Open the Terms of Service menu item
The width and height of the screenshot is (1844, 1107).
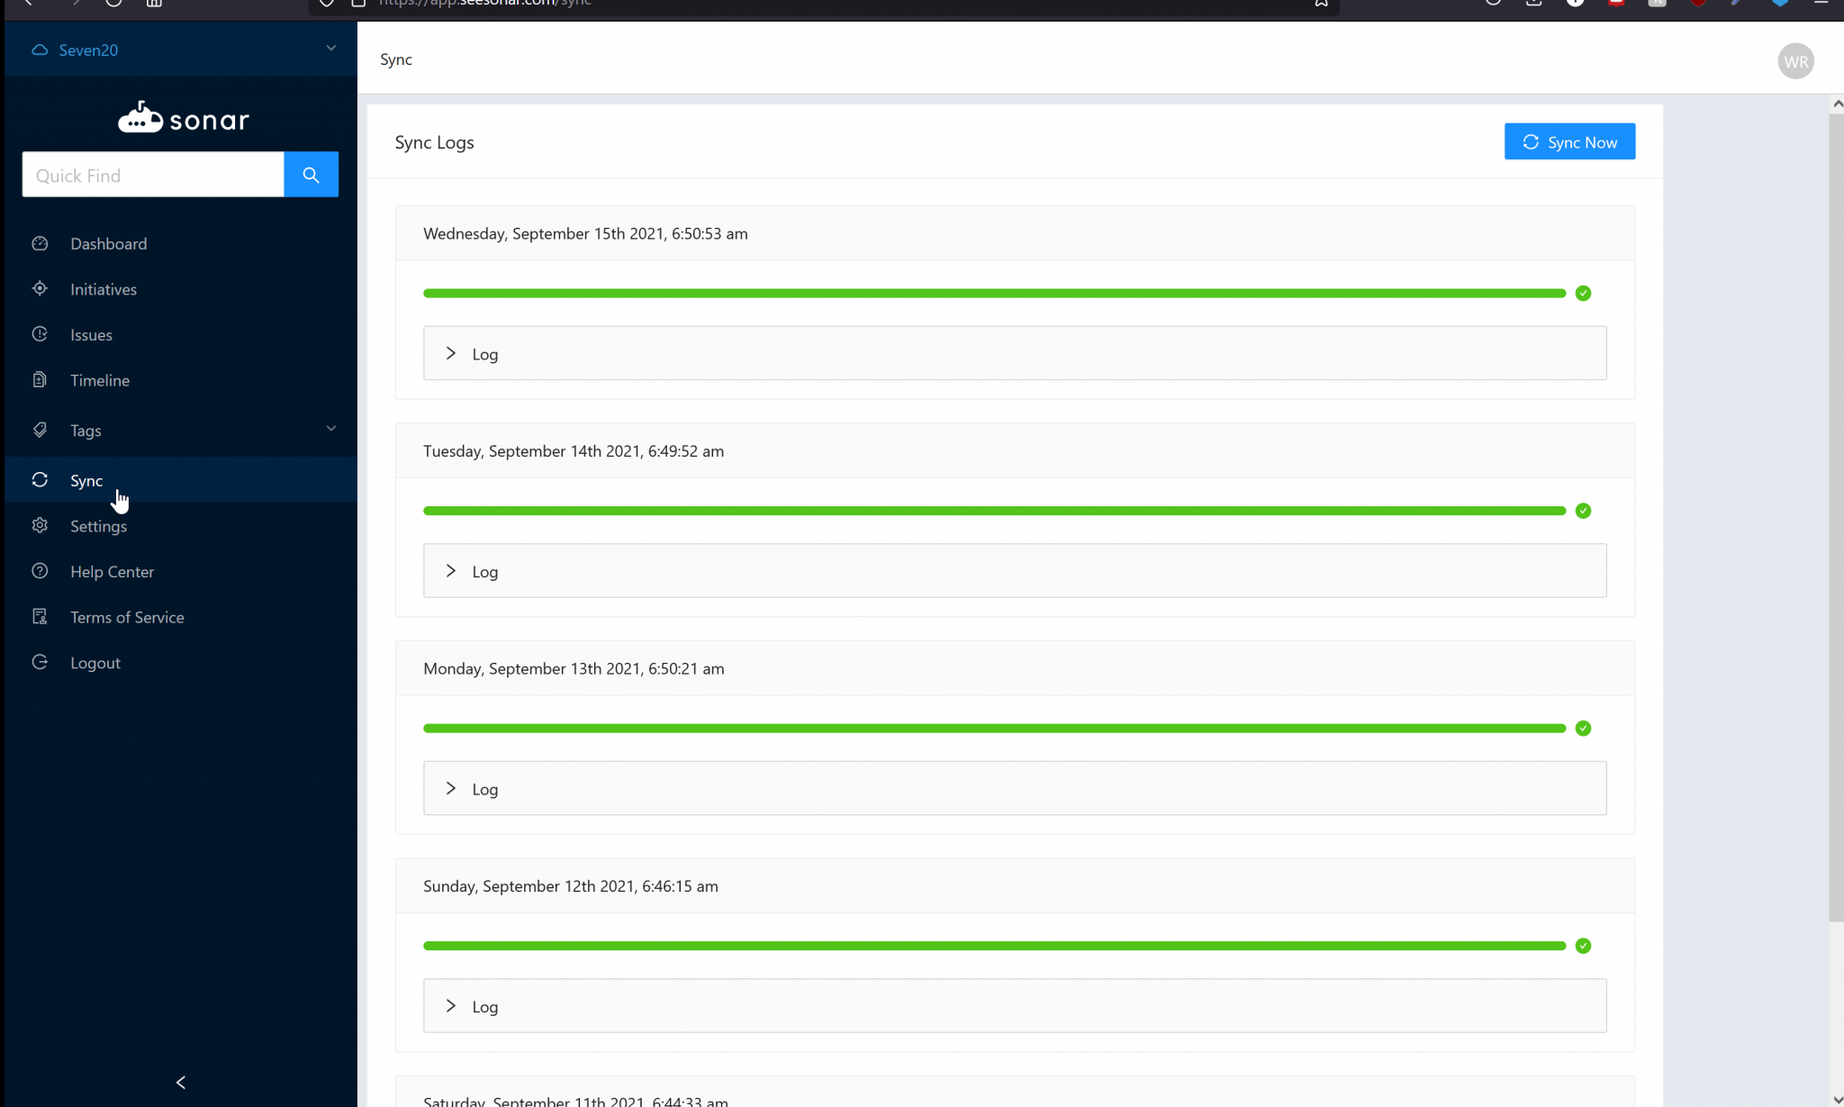click(127, 617)
